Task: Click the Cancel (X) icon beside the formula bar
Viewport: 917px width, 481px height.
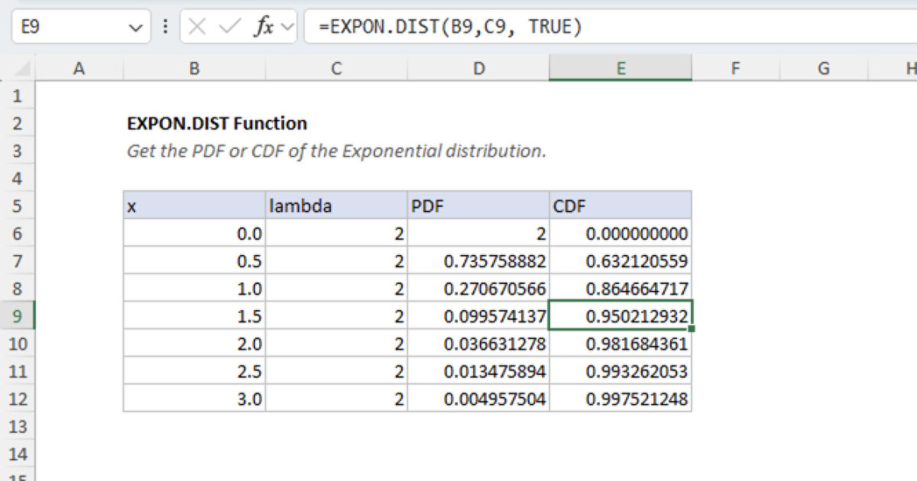Action: [x=196, y=26]
